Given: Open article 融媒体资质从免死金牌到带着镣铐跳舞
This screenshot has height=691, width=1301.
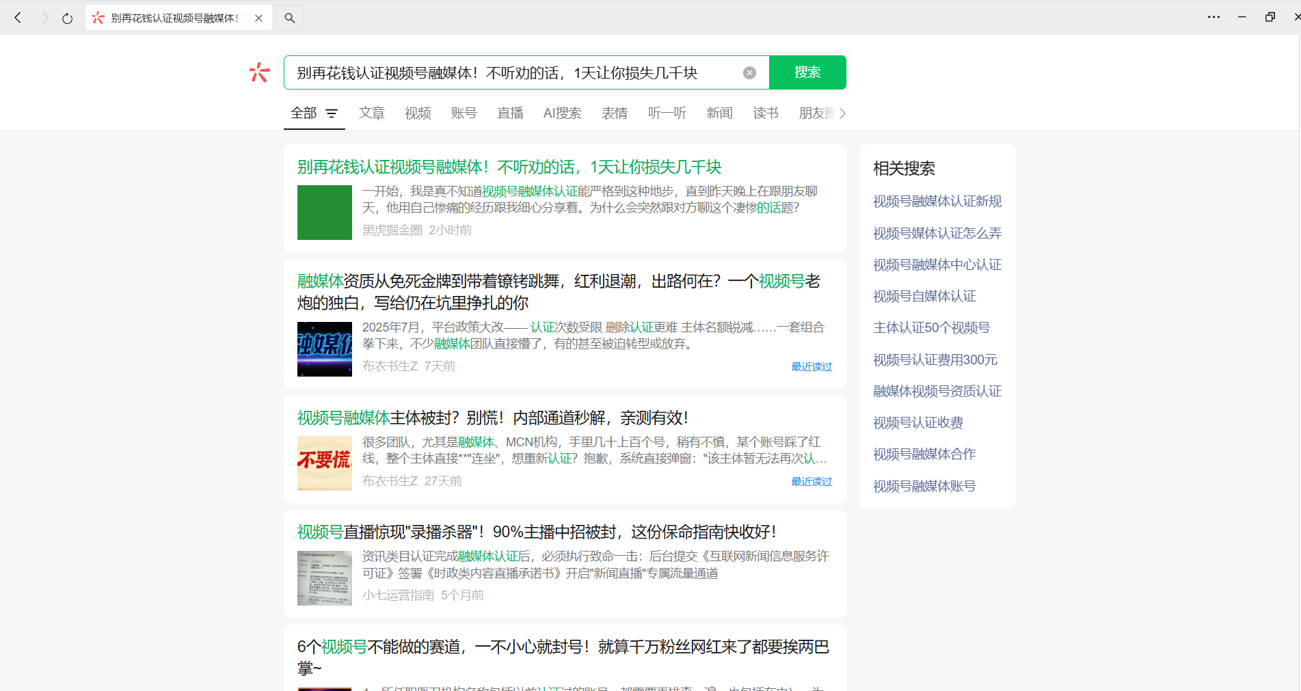Looking at the screenshot, I should coord(559,292).
